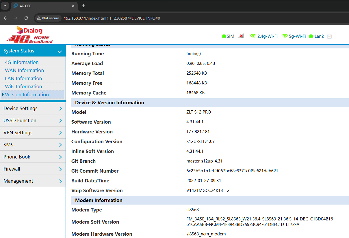Open WiFi Information page
This screenshot has width=349, height=238.
point(23,86)
